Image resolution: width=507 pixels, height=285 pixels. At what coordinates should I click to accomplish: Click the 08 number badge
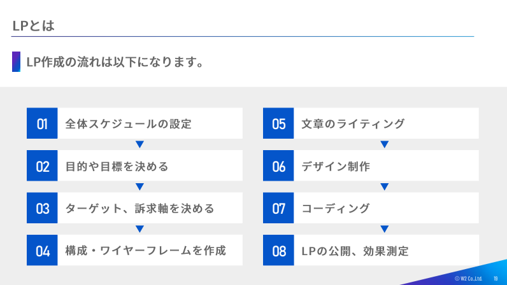tap(278, 250)
